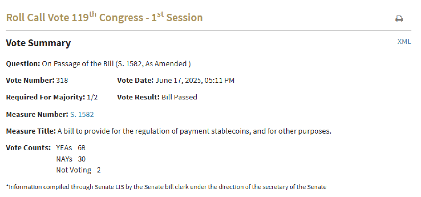The height and width of the screenshot is (197, 421).
Task: Click the printer icon
Action: click(399, 19)
